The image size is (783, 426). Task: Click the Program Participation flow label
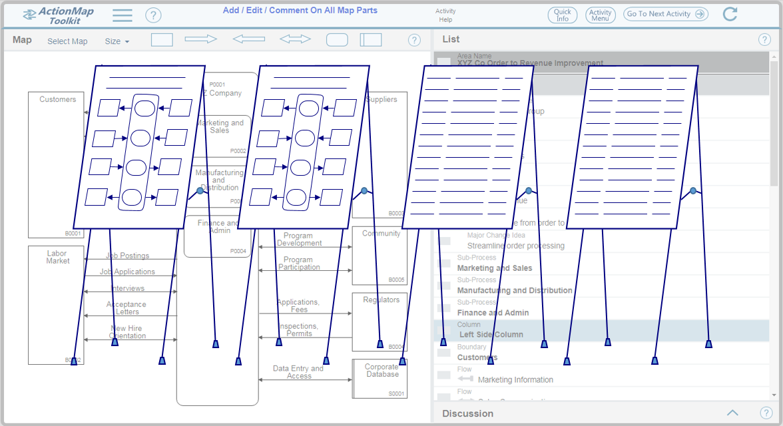point(298,263)
